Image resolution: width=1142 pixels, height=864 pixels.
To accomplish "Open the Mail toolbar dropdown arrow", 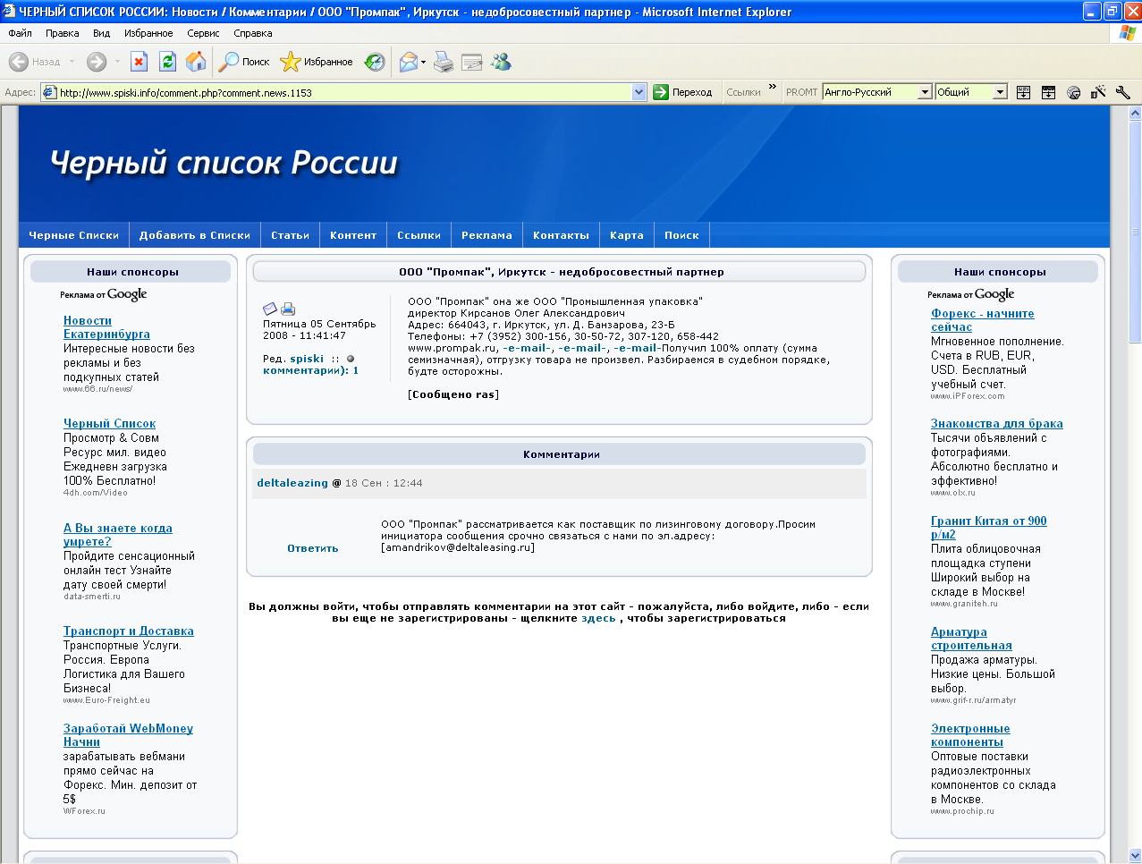I will [423, 62].
